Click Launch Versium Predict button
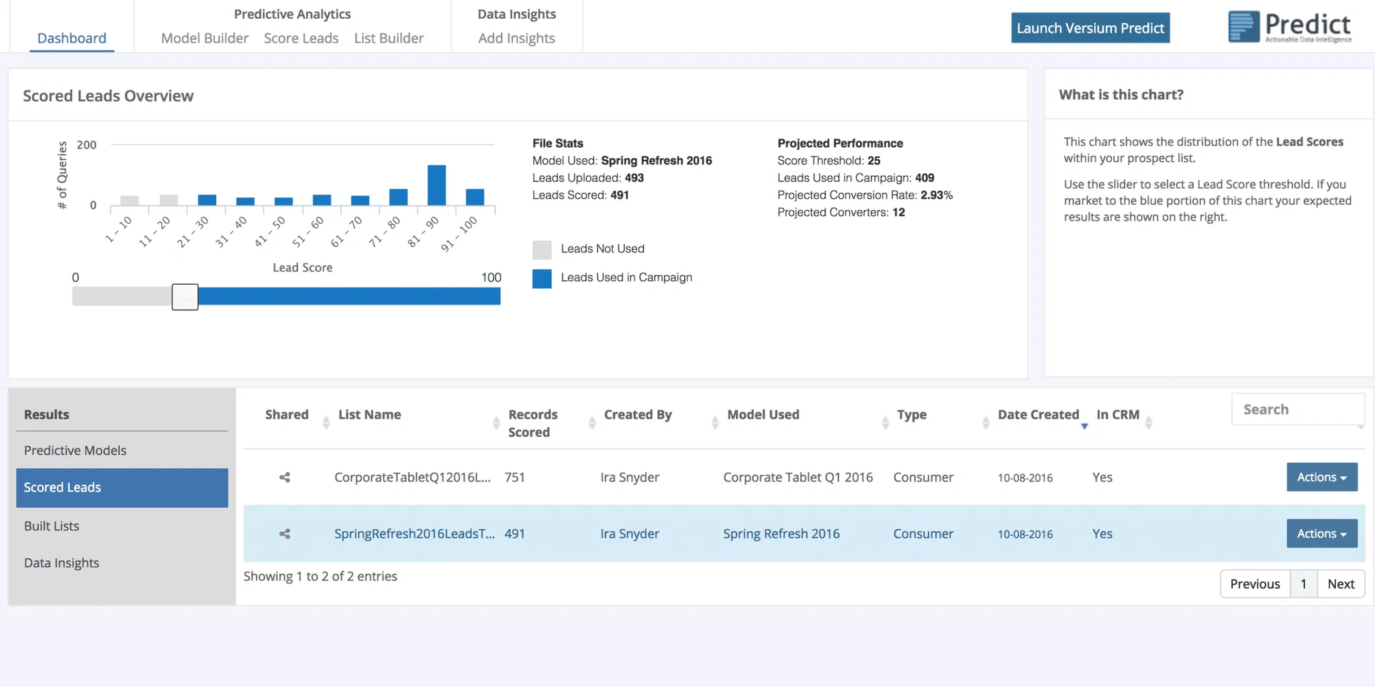Viewport: 1375px width, 687px height. click(x=1090, y=28)
